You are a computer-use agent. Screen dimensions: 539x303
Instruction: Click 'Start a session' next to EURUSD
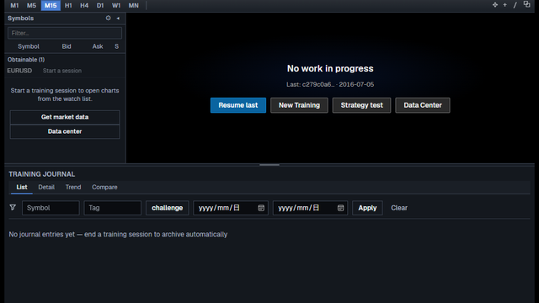click(x=62, y=71)
